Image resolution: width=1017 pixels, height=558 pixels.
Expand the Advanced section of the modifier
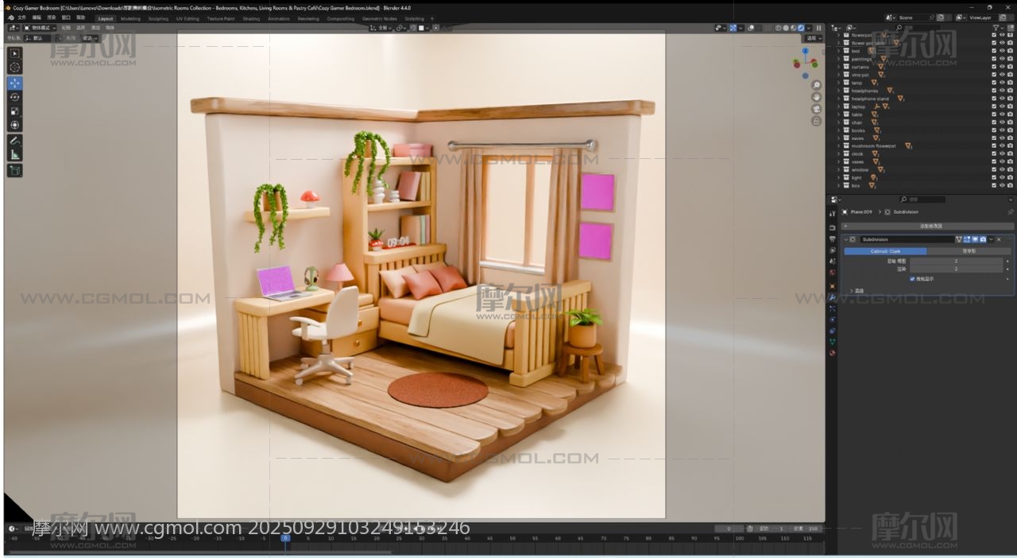click(x=852, y=291)
